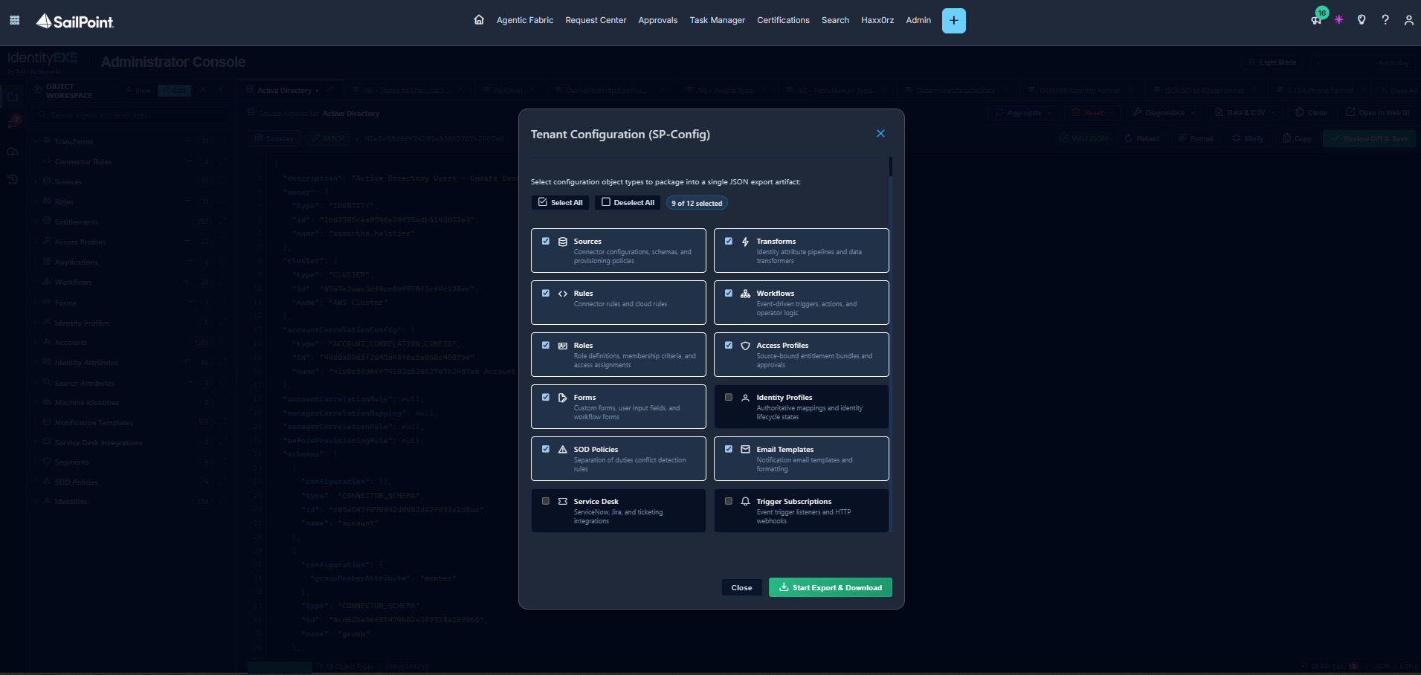Click the Search item in top navigation

click(835, 20)
